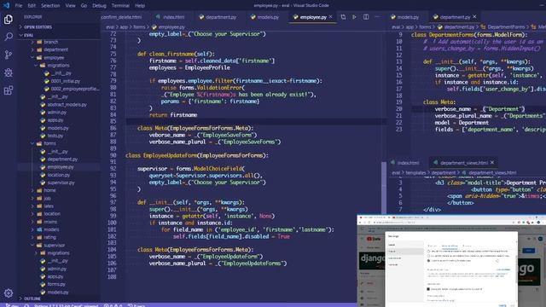This screenshot has height=307, width=546.
Task: Select the filled radio option in browser dialog
Action: 428,260
